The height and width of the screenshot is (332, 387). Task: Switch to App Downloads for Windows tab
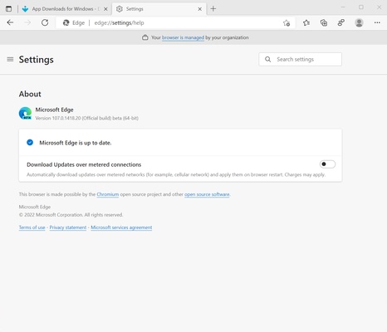click(x=65, y=9)
